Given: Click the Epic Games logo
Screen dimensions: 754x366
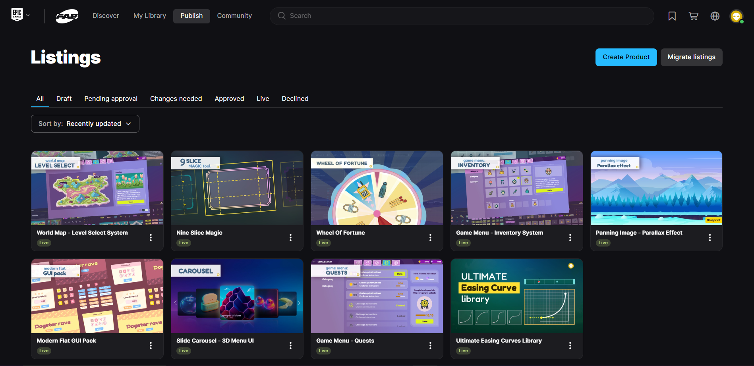Looking at the screenshot, I should [x=17, y=15].
